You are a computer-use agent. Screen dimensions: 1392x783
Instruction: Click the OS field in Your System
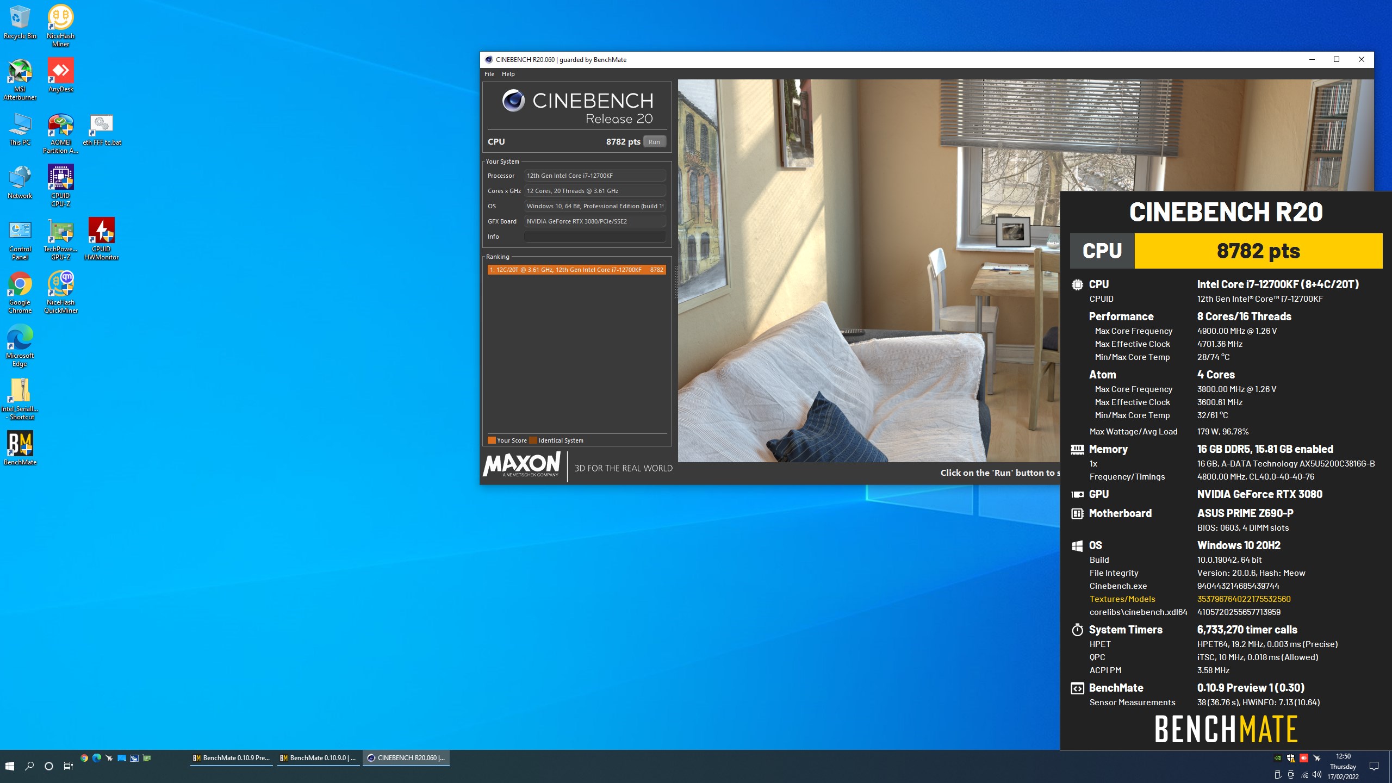(595, 206)
